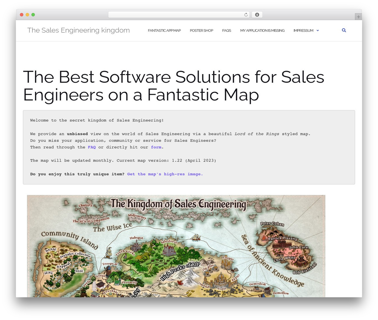378x320 pixels.
Task: Go to the Poster Shop page
Action: 201,30
